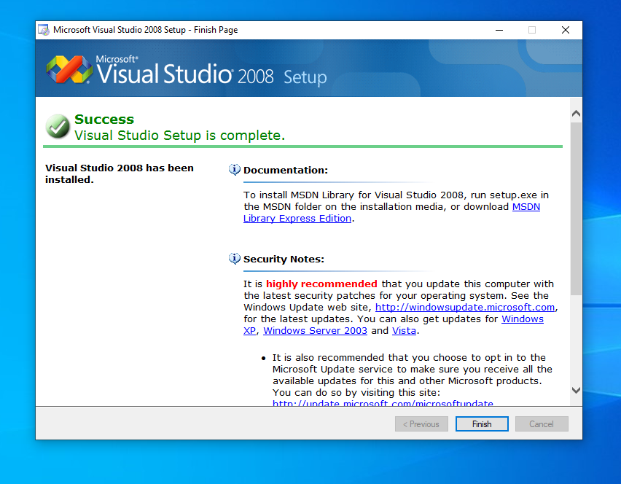This screenshot has height=484, width=621.
Task: Open the Vista updates link
Action: pyautogui.click(x=404, y=331)
